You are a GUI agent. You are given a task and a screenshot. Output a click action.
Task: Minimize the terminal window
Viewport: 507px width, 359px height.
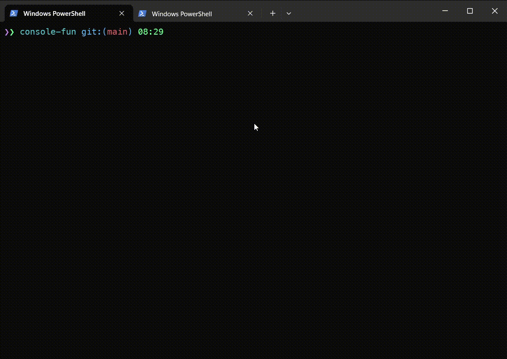click(445, 11)
